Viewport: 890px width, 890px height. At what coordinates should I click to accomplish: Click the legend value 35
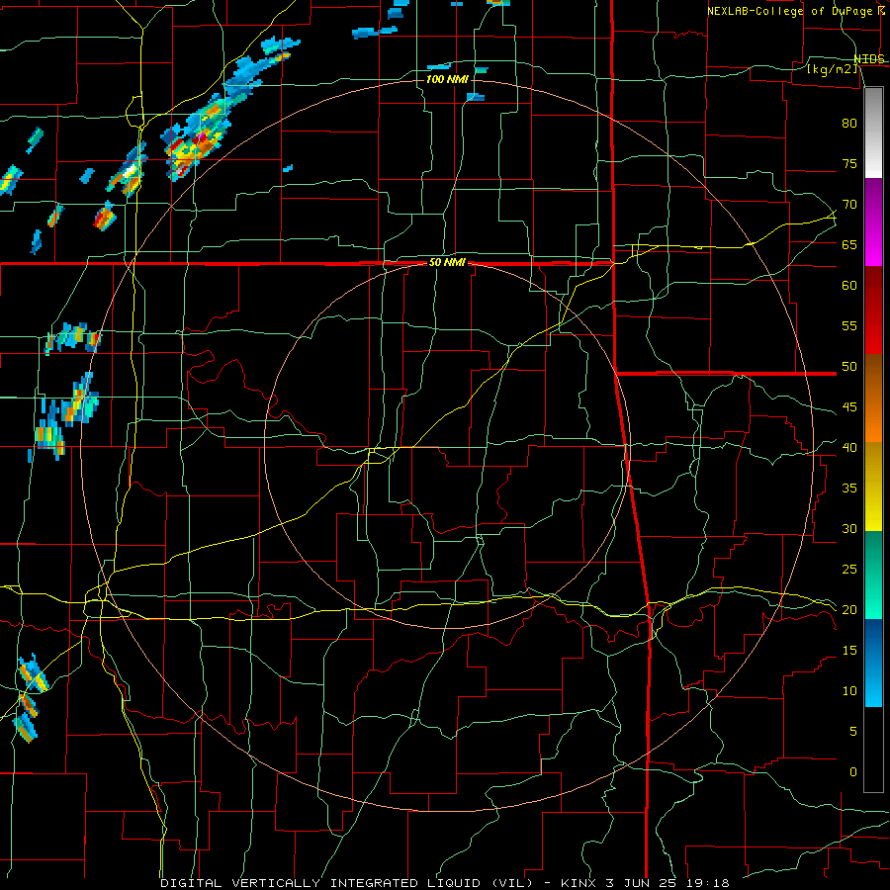click(x=849, y=489)
